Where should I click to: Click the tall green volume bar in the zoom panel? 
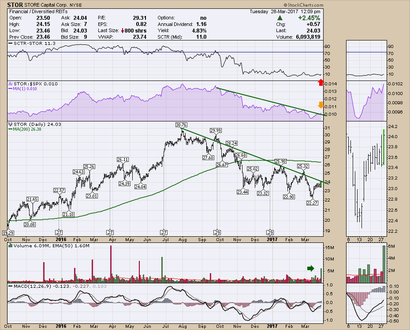[x=384, y=264]
